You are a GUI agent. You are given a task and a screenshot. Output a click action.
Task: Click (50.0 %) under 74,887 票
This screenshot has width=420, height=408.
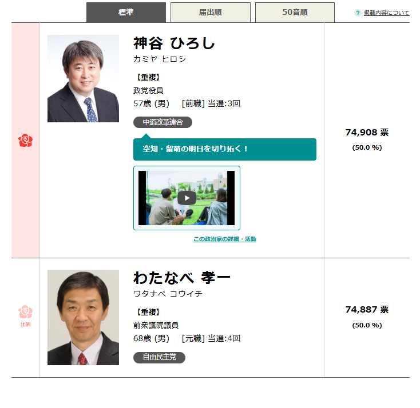367,325
